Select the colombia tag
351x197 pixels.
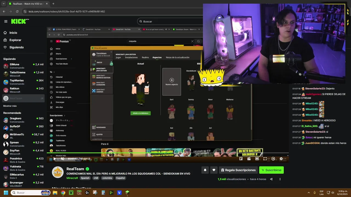coord(107,178)
